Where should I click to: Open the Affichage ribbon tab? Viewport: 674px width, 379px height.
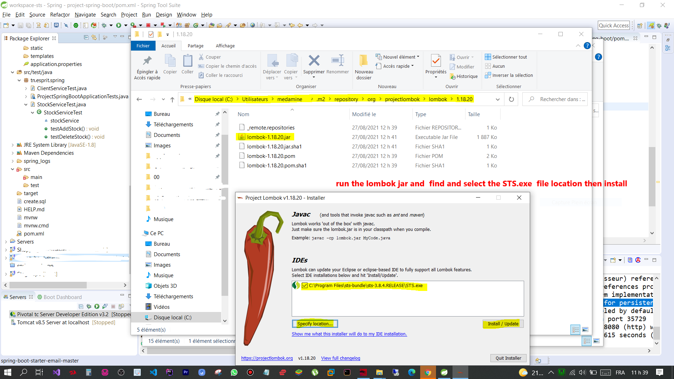click(x=225, y=46)
